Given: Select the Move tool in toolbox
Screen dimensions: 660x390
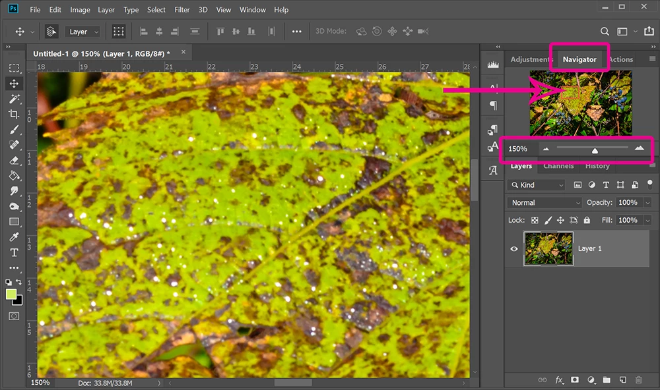Looking at the screenshot, I should pos(14,84).
